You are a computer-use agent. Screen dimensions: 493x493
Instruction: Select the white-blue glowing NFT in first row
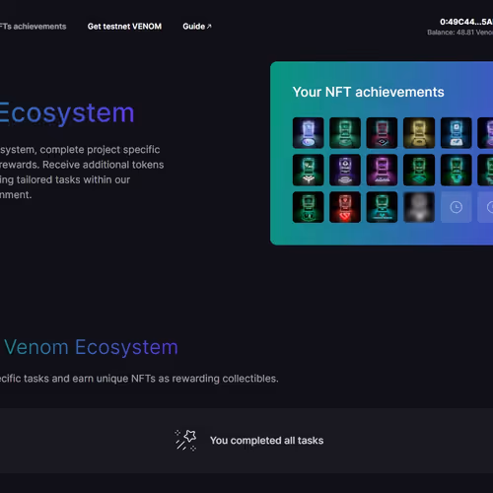pyautogui.click(x=309, y=133)
